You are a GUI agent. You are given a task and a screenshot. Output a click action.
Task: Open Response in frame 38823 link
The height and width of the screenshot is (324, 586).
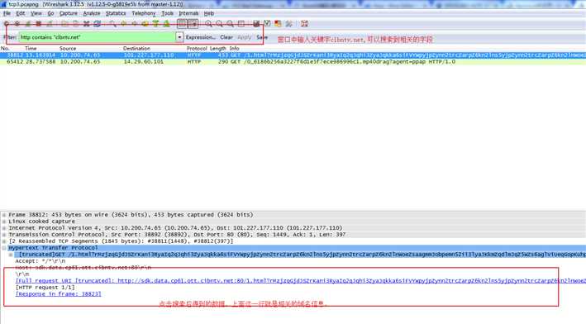pyautogui.click(x=59, y=294)
